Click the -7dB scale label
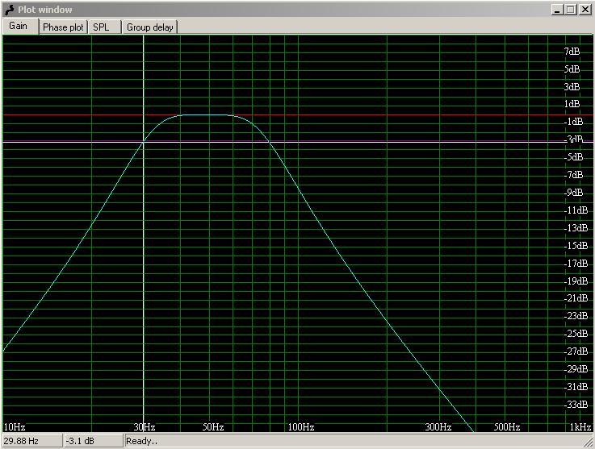This screenshot has width=595, height=449. (x=573, y=175)
